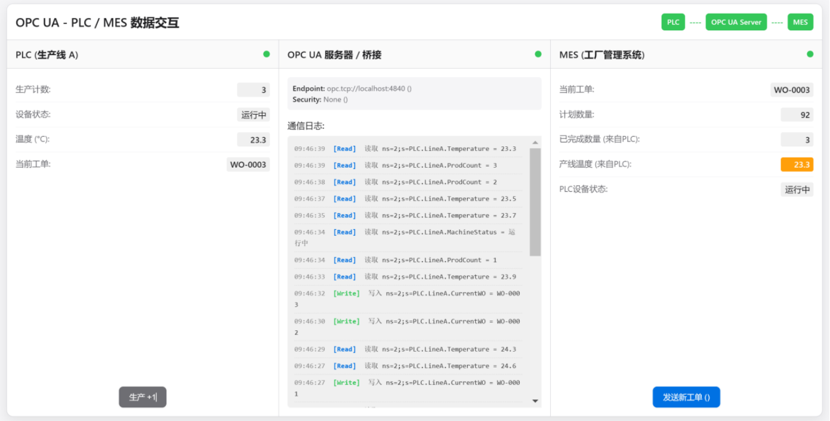
Task: Click the log scrollbar up arrow
Action: click(535, 143)
